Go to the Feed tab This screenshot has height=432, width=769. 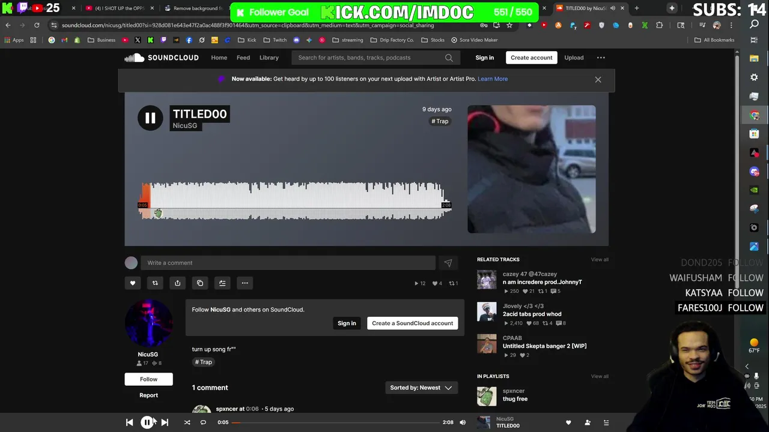(243, 58)
